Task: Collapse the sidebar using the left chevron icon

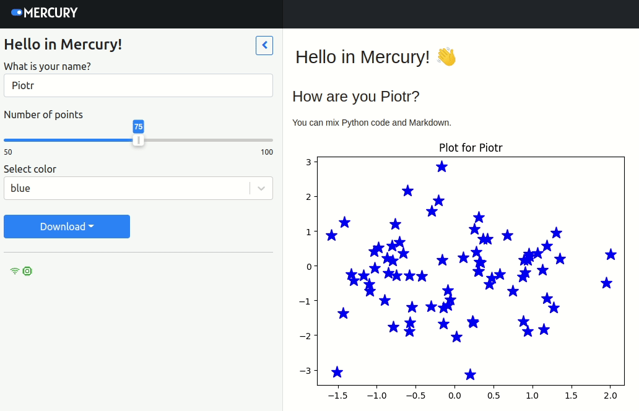Action: click(264, 45)
